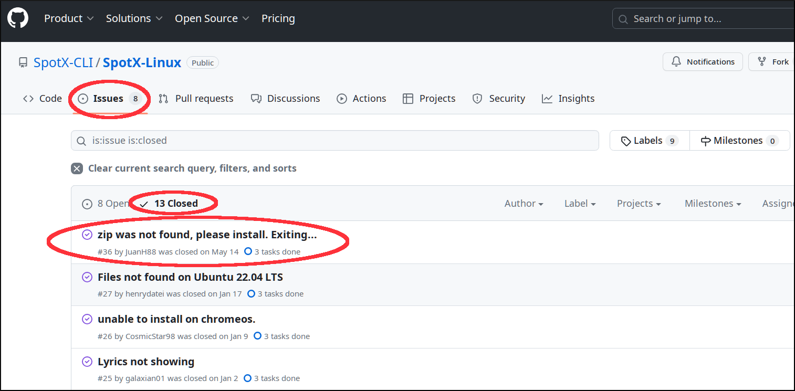Open issue 'Lyrics not showing'
Screen dimensions: 795x391
146,362
